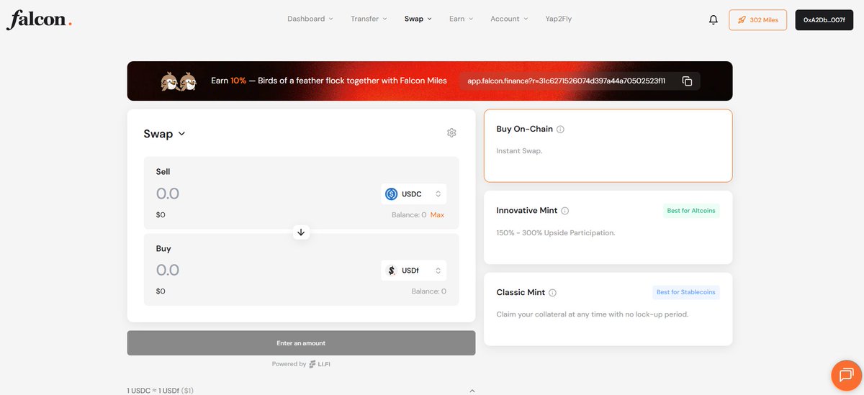The height and width of the screenshot is (395, 864).
Task: Open the Account menu
Action: tap(509, 19)
